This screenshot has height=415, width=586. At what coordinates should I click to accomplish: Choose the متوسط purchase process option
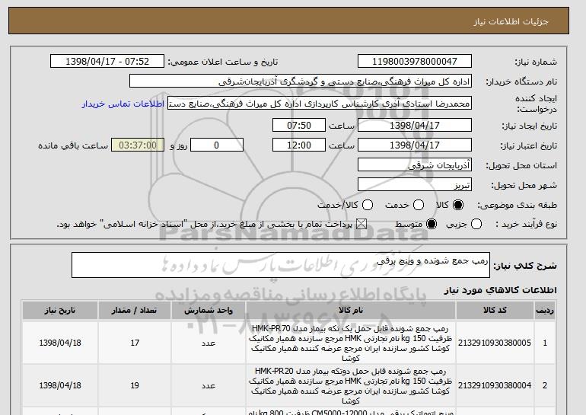tap(432, 225)
